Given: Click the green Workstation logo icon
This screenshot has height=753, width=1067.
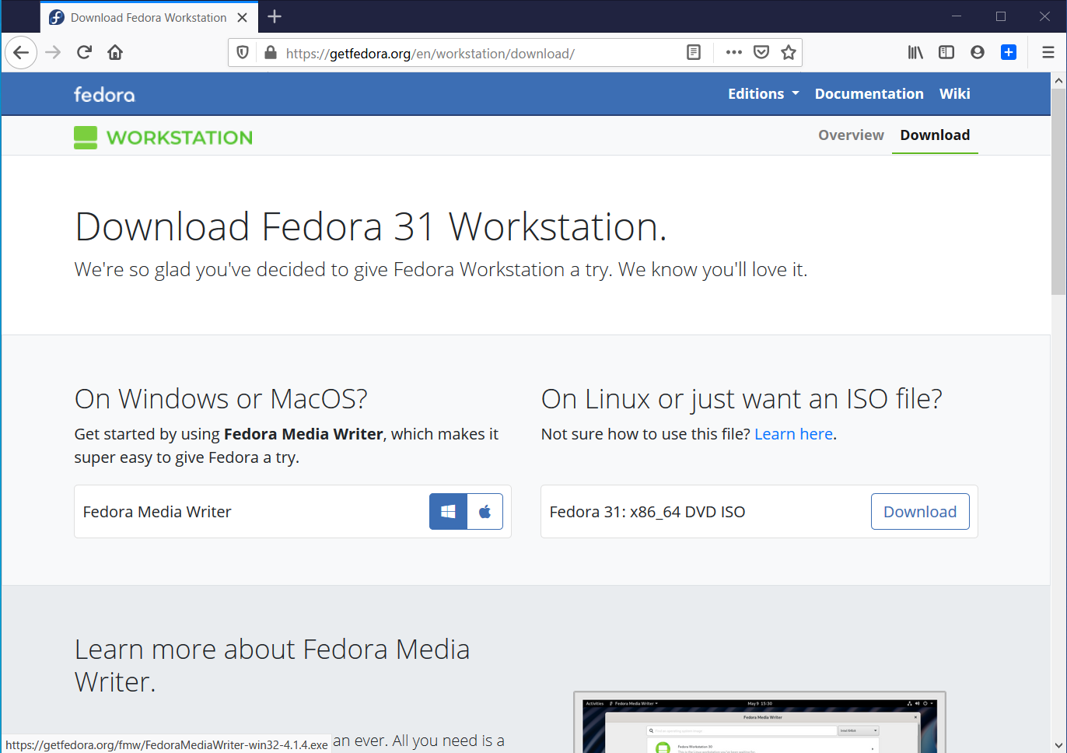Looking at the screenshot, I should click(x=86, y=138).
